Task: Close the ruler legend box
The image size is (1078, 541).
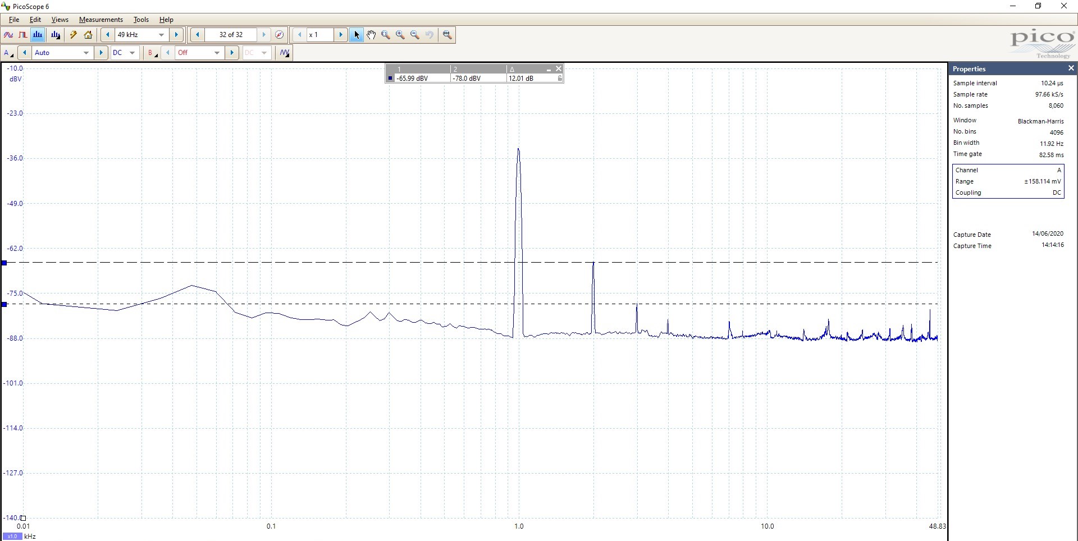Action: click(559, 68)
